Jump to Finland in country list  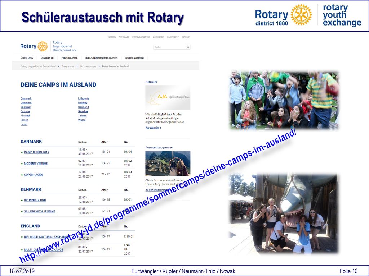tap(25, 116)
